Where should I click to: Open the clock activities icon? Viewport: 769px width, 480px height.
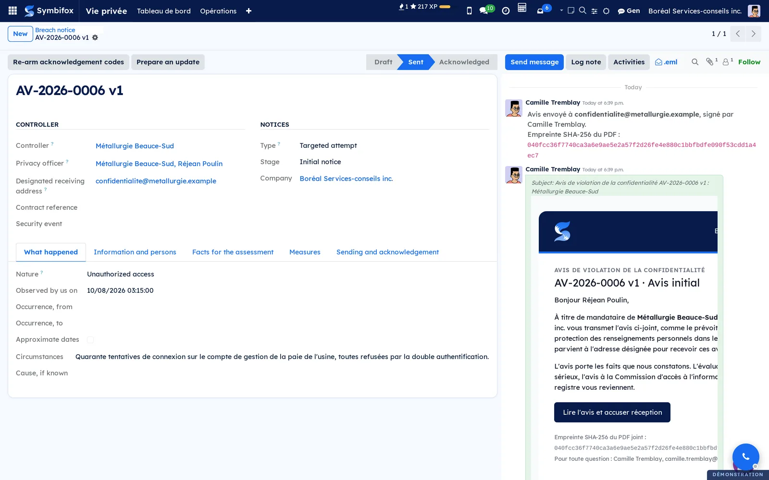click(506, 11)
